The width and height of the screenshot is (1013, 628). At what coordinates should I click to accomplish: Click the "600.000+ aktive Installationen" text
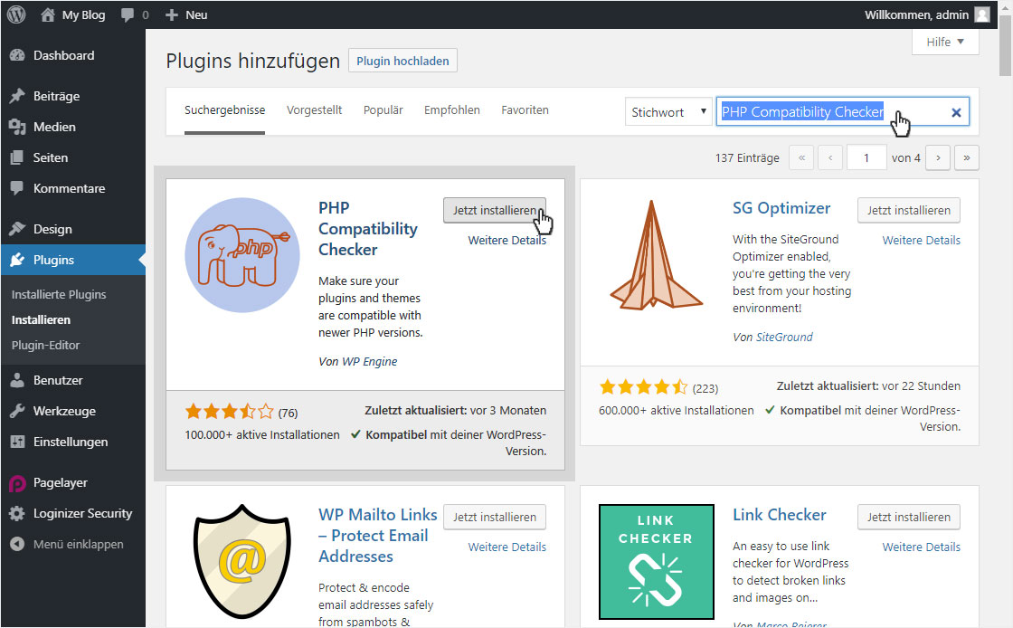[677, 410]
